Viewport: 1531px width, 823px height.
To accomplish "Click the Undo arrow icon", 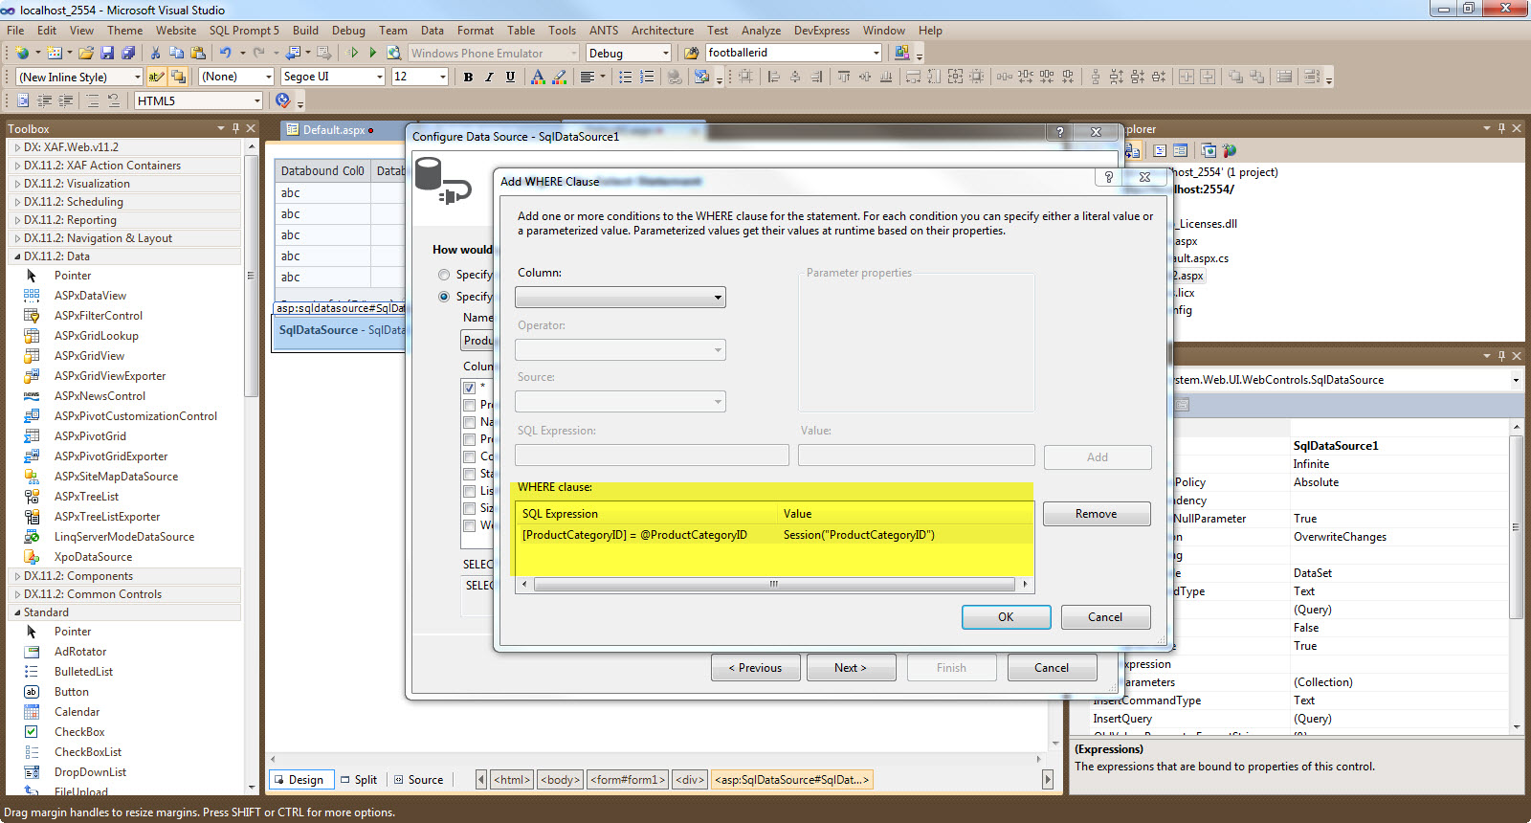I will pyautogui.click(x=225, y=53).
